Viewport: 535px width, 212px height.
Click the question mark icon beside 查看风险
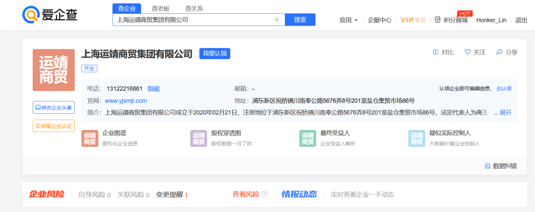265,194
